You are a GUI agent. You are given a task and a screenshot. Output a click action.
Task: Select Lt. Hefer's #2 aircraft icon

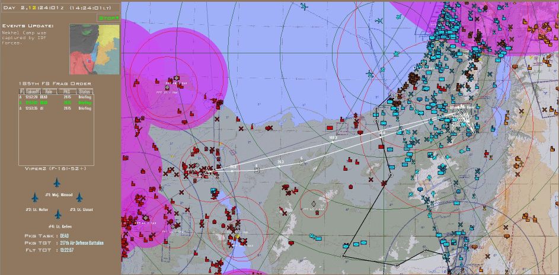35,197
